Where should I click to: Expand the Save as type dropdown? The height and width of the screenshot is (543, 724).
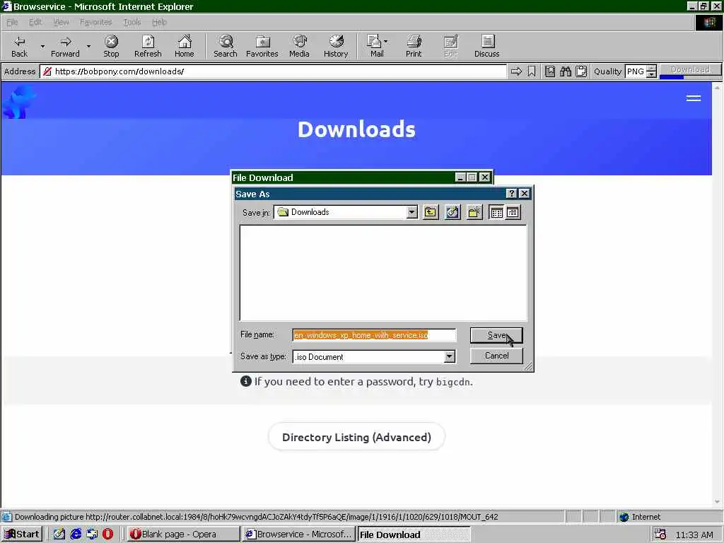(449, 356)
